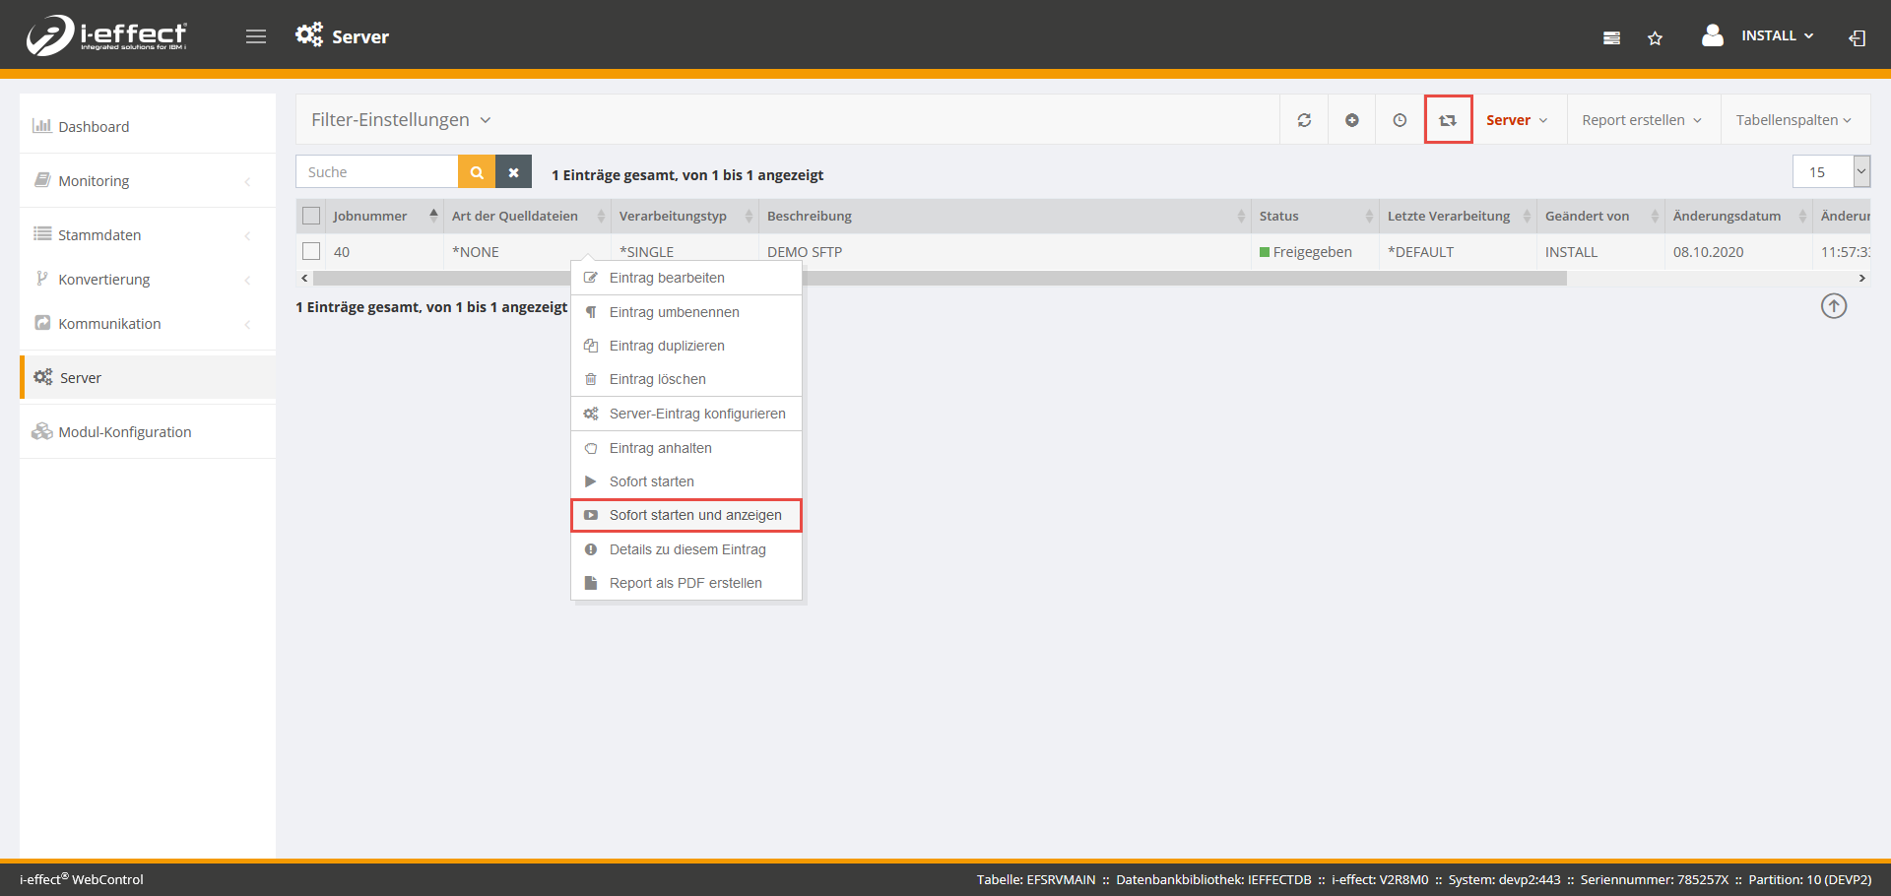Click the red-highlighted auto-refresh arrows icon
1891x896 pixels.
pos(1448,120)
